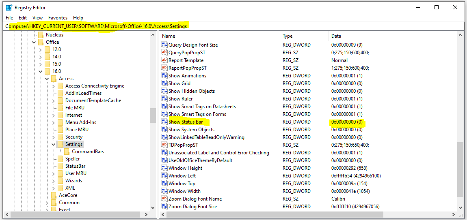This screenshot has width=467, height=220.
Task: Click the DWORD icon beside Show Status Bar
Action: tap(164, 122)
